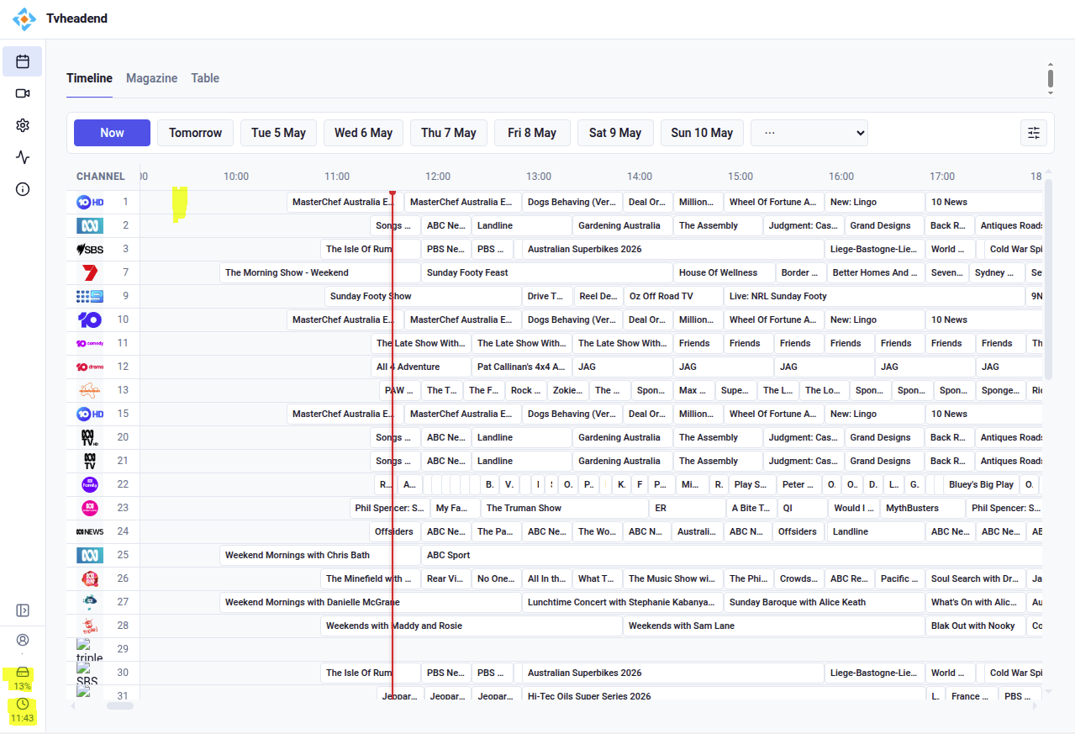Open Live: NRL Sunday Footy programme
The image size is (1075, 734).
pos(875,296)
